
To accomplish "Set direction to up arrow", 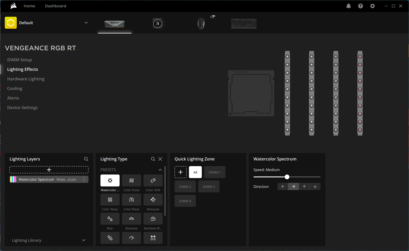I will pyautogui.click(x=304, y=187).
